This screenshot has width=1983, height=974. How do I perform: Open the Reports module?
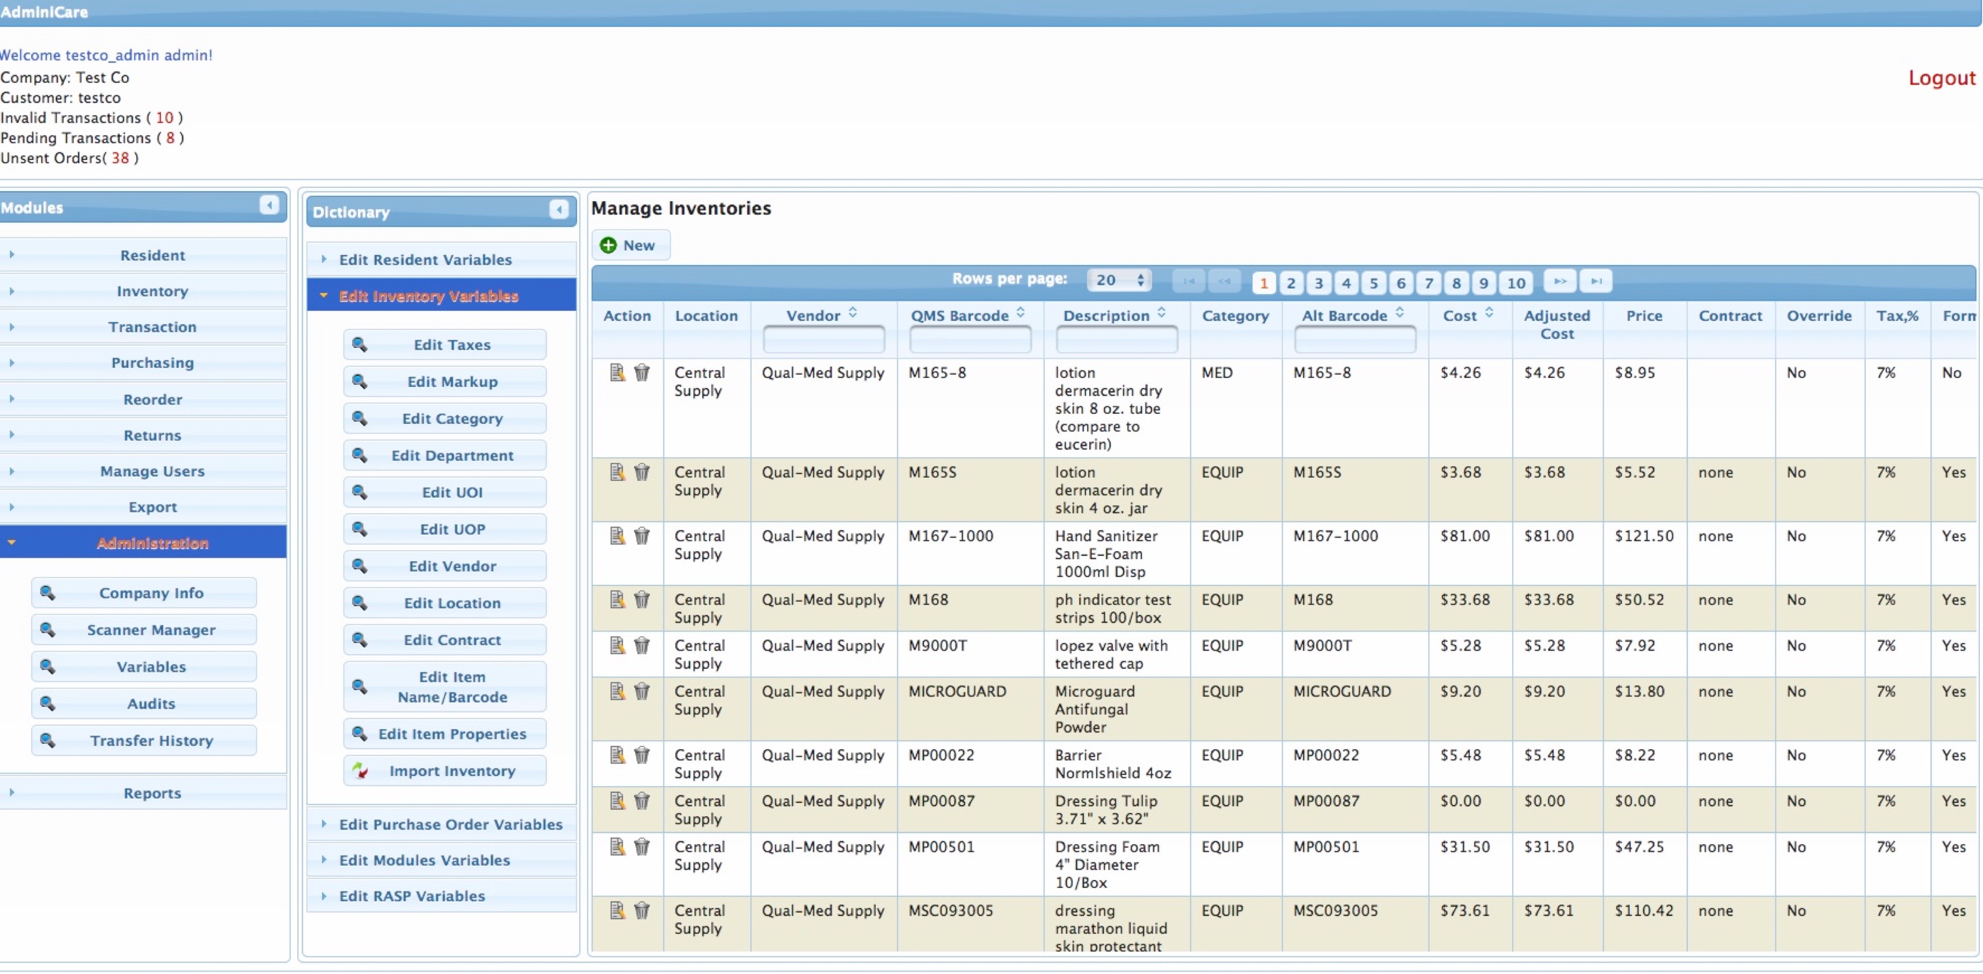151,793
